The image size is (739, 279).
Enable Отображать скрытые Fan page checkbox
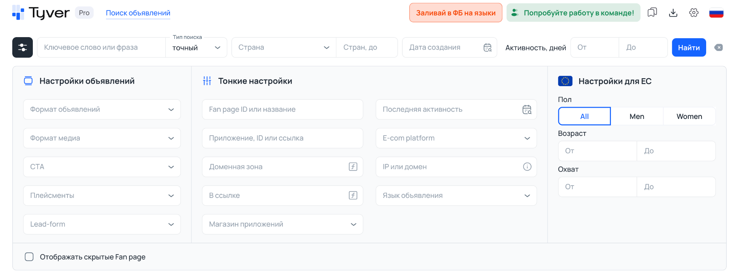click(29, 257)
